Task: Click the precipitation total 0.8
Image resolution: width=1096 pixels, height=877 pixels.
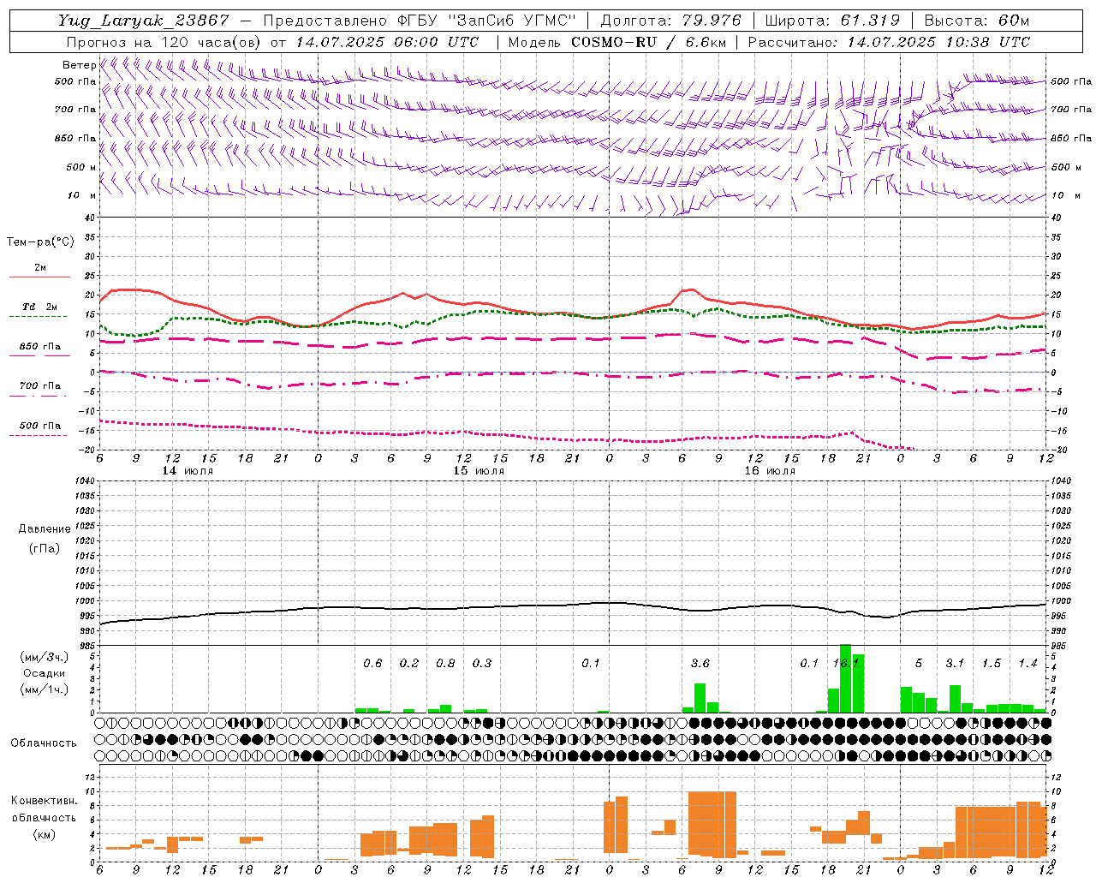Action: coord(445,663)
